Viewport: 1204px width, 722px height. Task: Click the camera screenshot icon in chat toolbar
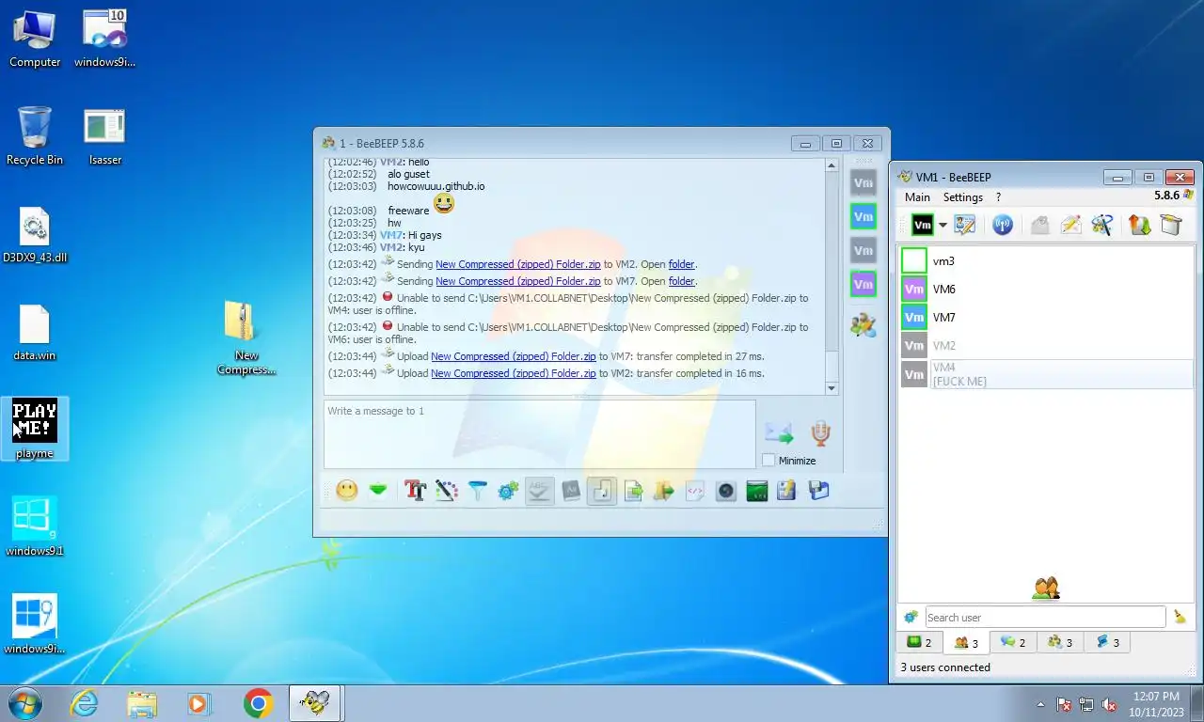click(x=726, y=491)
